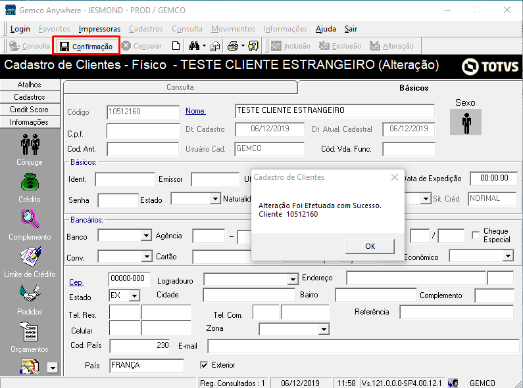523x388 pixels.
Task: Click the binoculars search icon
Action: pos(194,46)
